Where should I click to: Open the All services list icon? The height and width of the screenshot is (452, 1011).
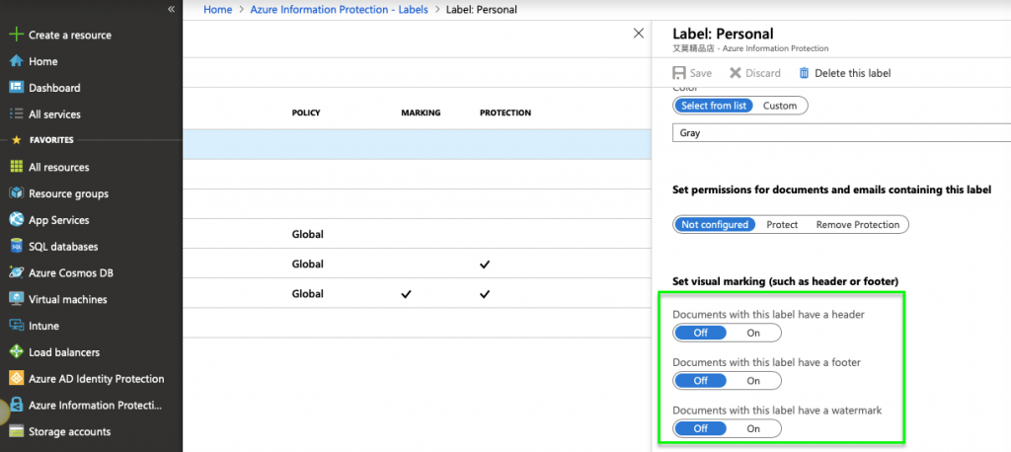click(x=17, y=114)
